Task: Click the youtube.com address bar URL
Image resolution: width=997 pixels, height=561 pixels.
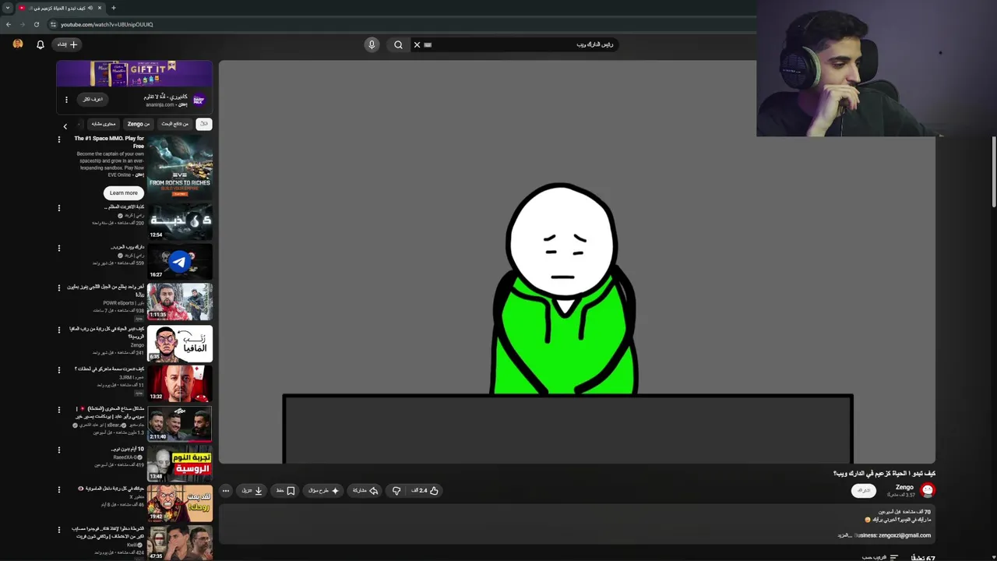Action: [107, 24]
